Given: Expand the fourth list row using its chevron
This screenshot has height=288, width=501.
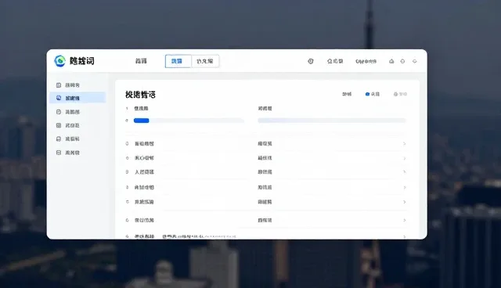Looking at the screenshot, I should (405, 187).
